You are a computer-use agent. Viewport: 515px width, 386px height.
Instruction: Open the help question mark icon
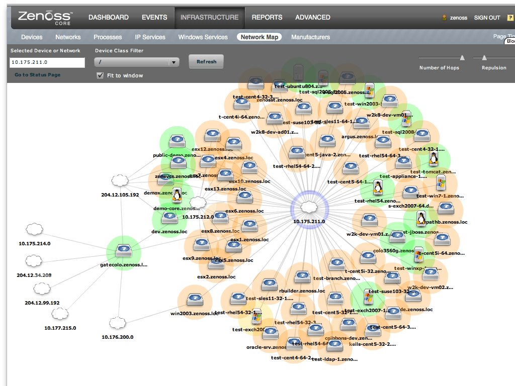coord(510,18)
